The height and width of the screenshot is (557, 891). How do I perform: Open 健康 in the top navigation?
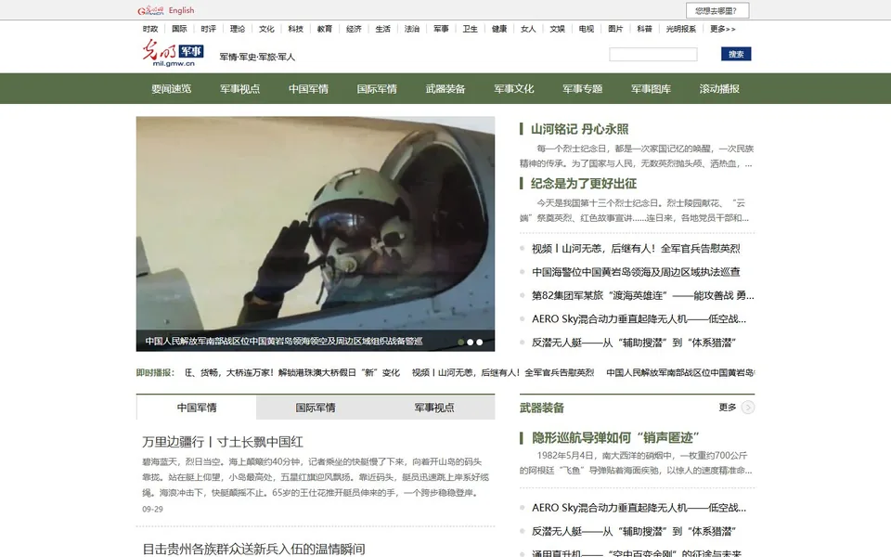tap(499, 29)
